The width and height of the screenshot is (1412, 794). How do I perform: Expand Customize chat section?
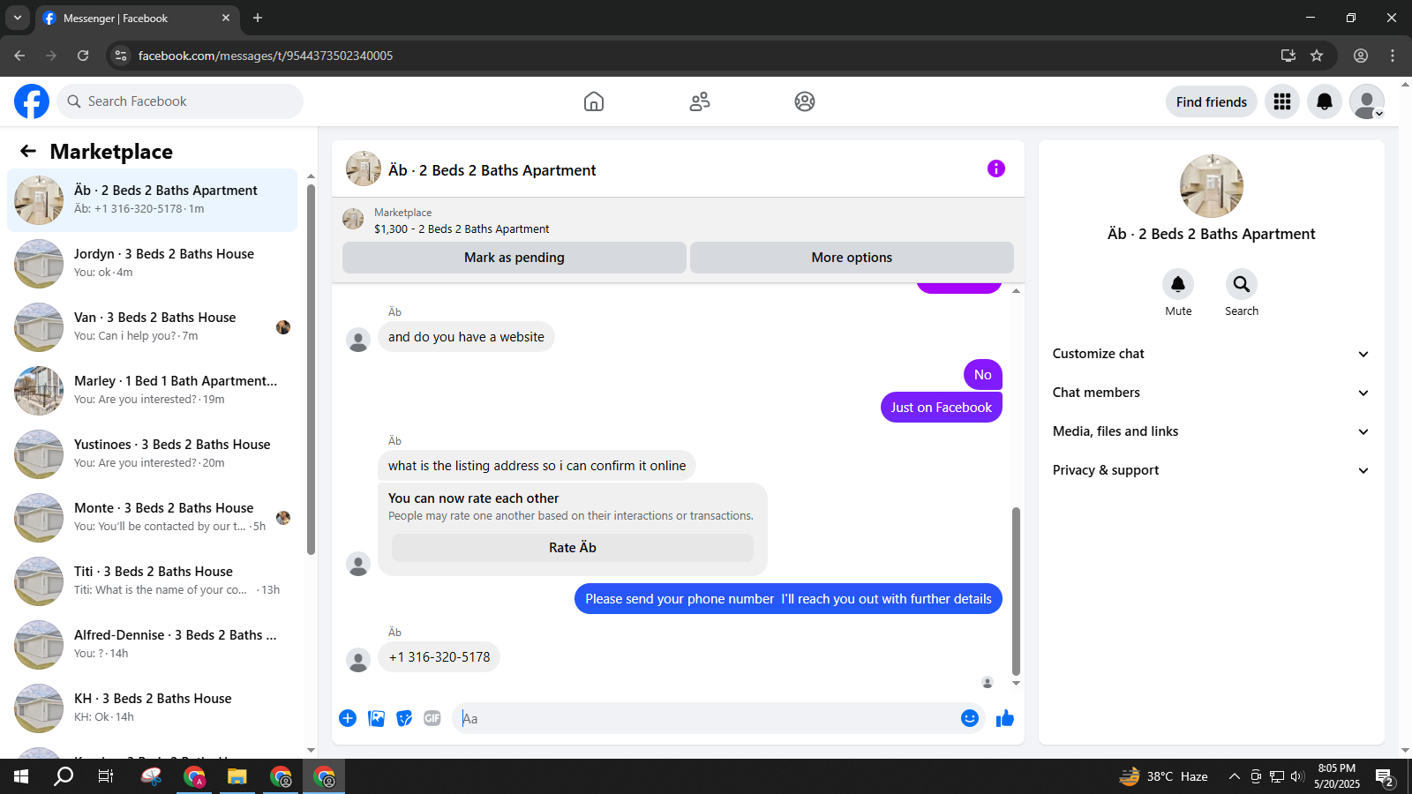click(1211, 354)
